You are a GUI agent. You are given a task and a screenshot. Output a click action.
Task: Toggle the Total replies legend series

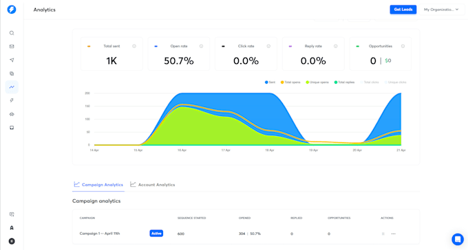[344, 82]
